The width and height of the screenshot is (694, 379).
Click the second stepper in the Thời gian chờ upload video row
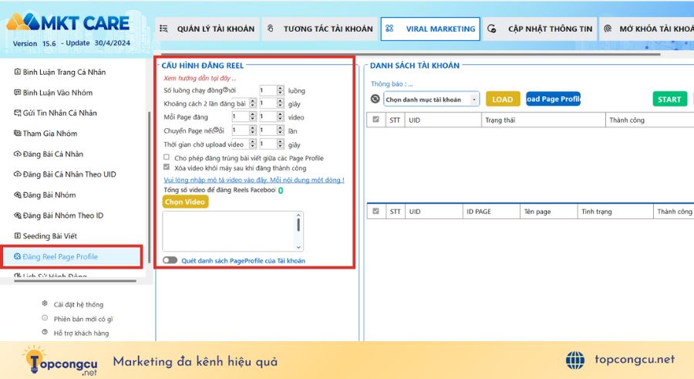pyautogui.click(x=280, y=144)
